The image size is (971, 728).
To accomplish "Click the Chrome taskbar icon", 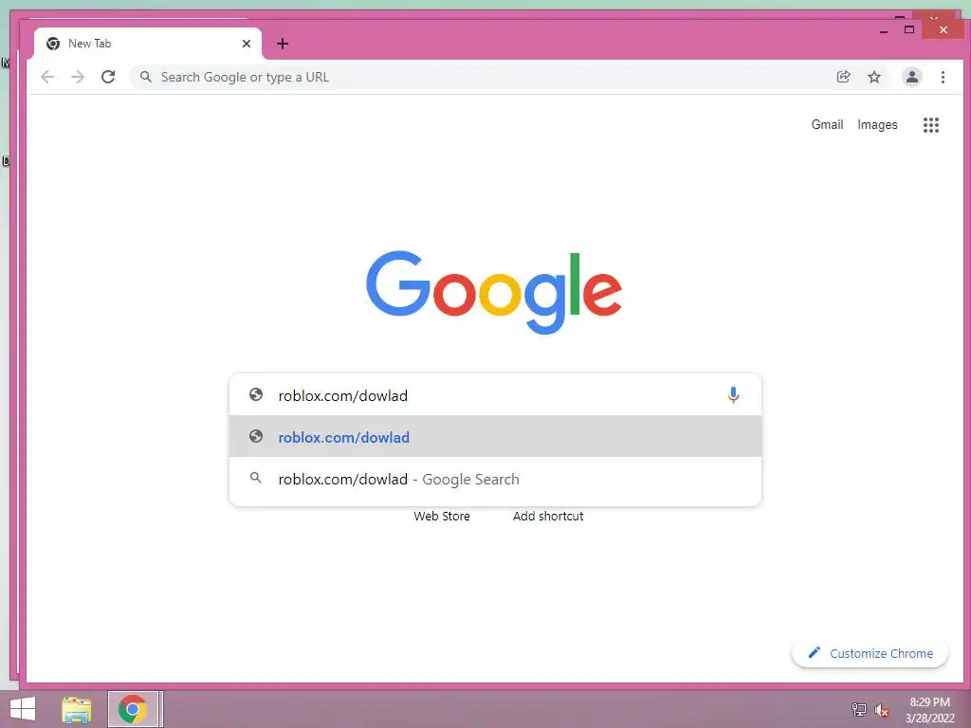I will click(x=133, y=709).
